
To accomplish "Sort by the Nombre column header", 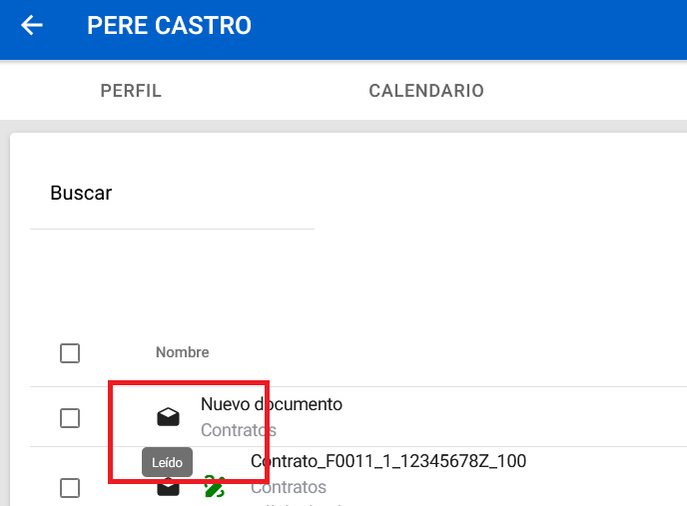I will (x=182, y=352).
